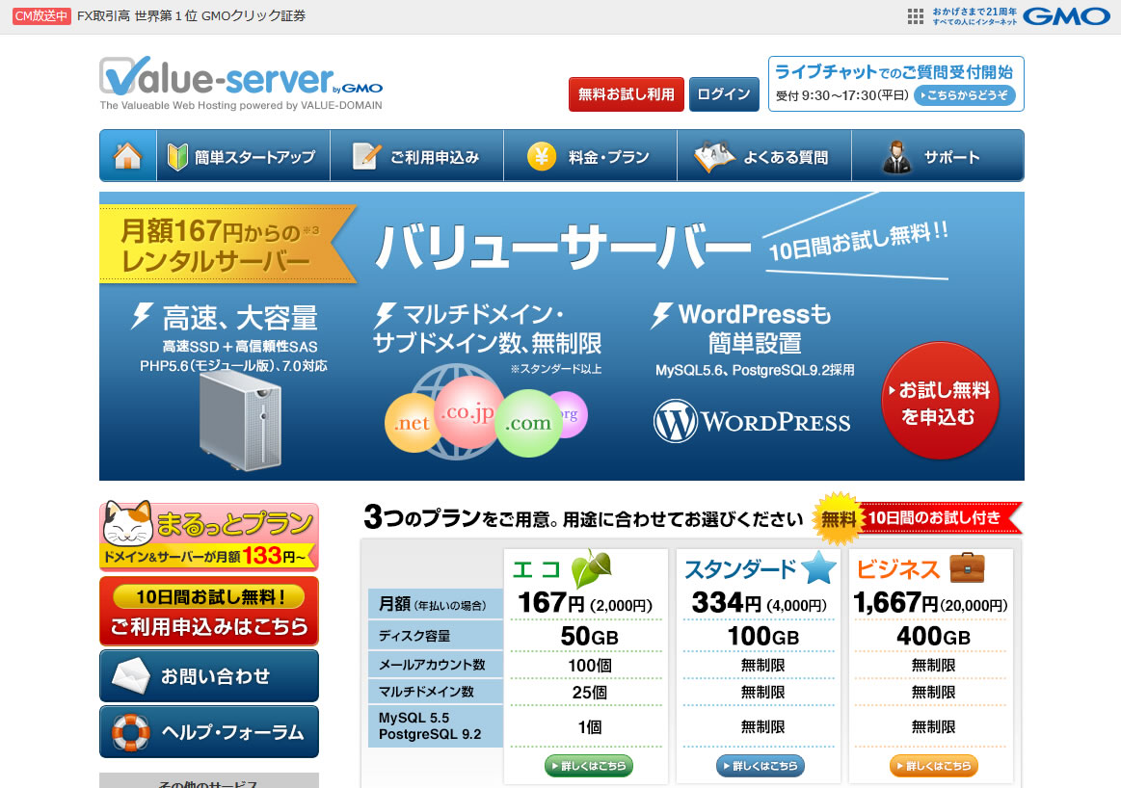Click the support person icon beside サポート
Image resolution: width=1121 pixels, height=788 pixels.
click(895, 156)
